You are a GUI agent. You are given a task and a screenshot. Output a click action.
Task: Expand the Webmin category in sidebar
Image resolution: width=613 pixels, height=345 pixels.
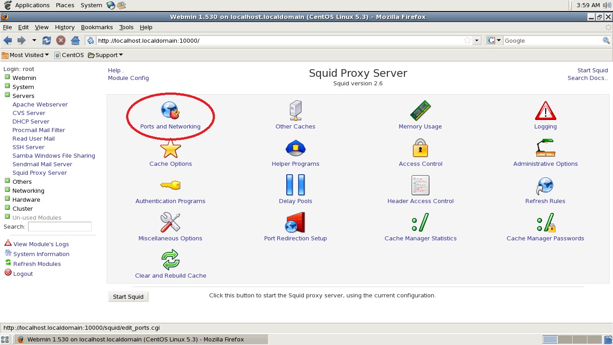click(x=7, y=77)
